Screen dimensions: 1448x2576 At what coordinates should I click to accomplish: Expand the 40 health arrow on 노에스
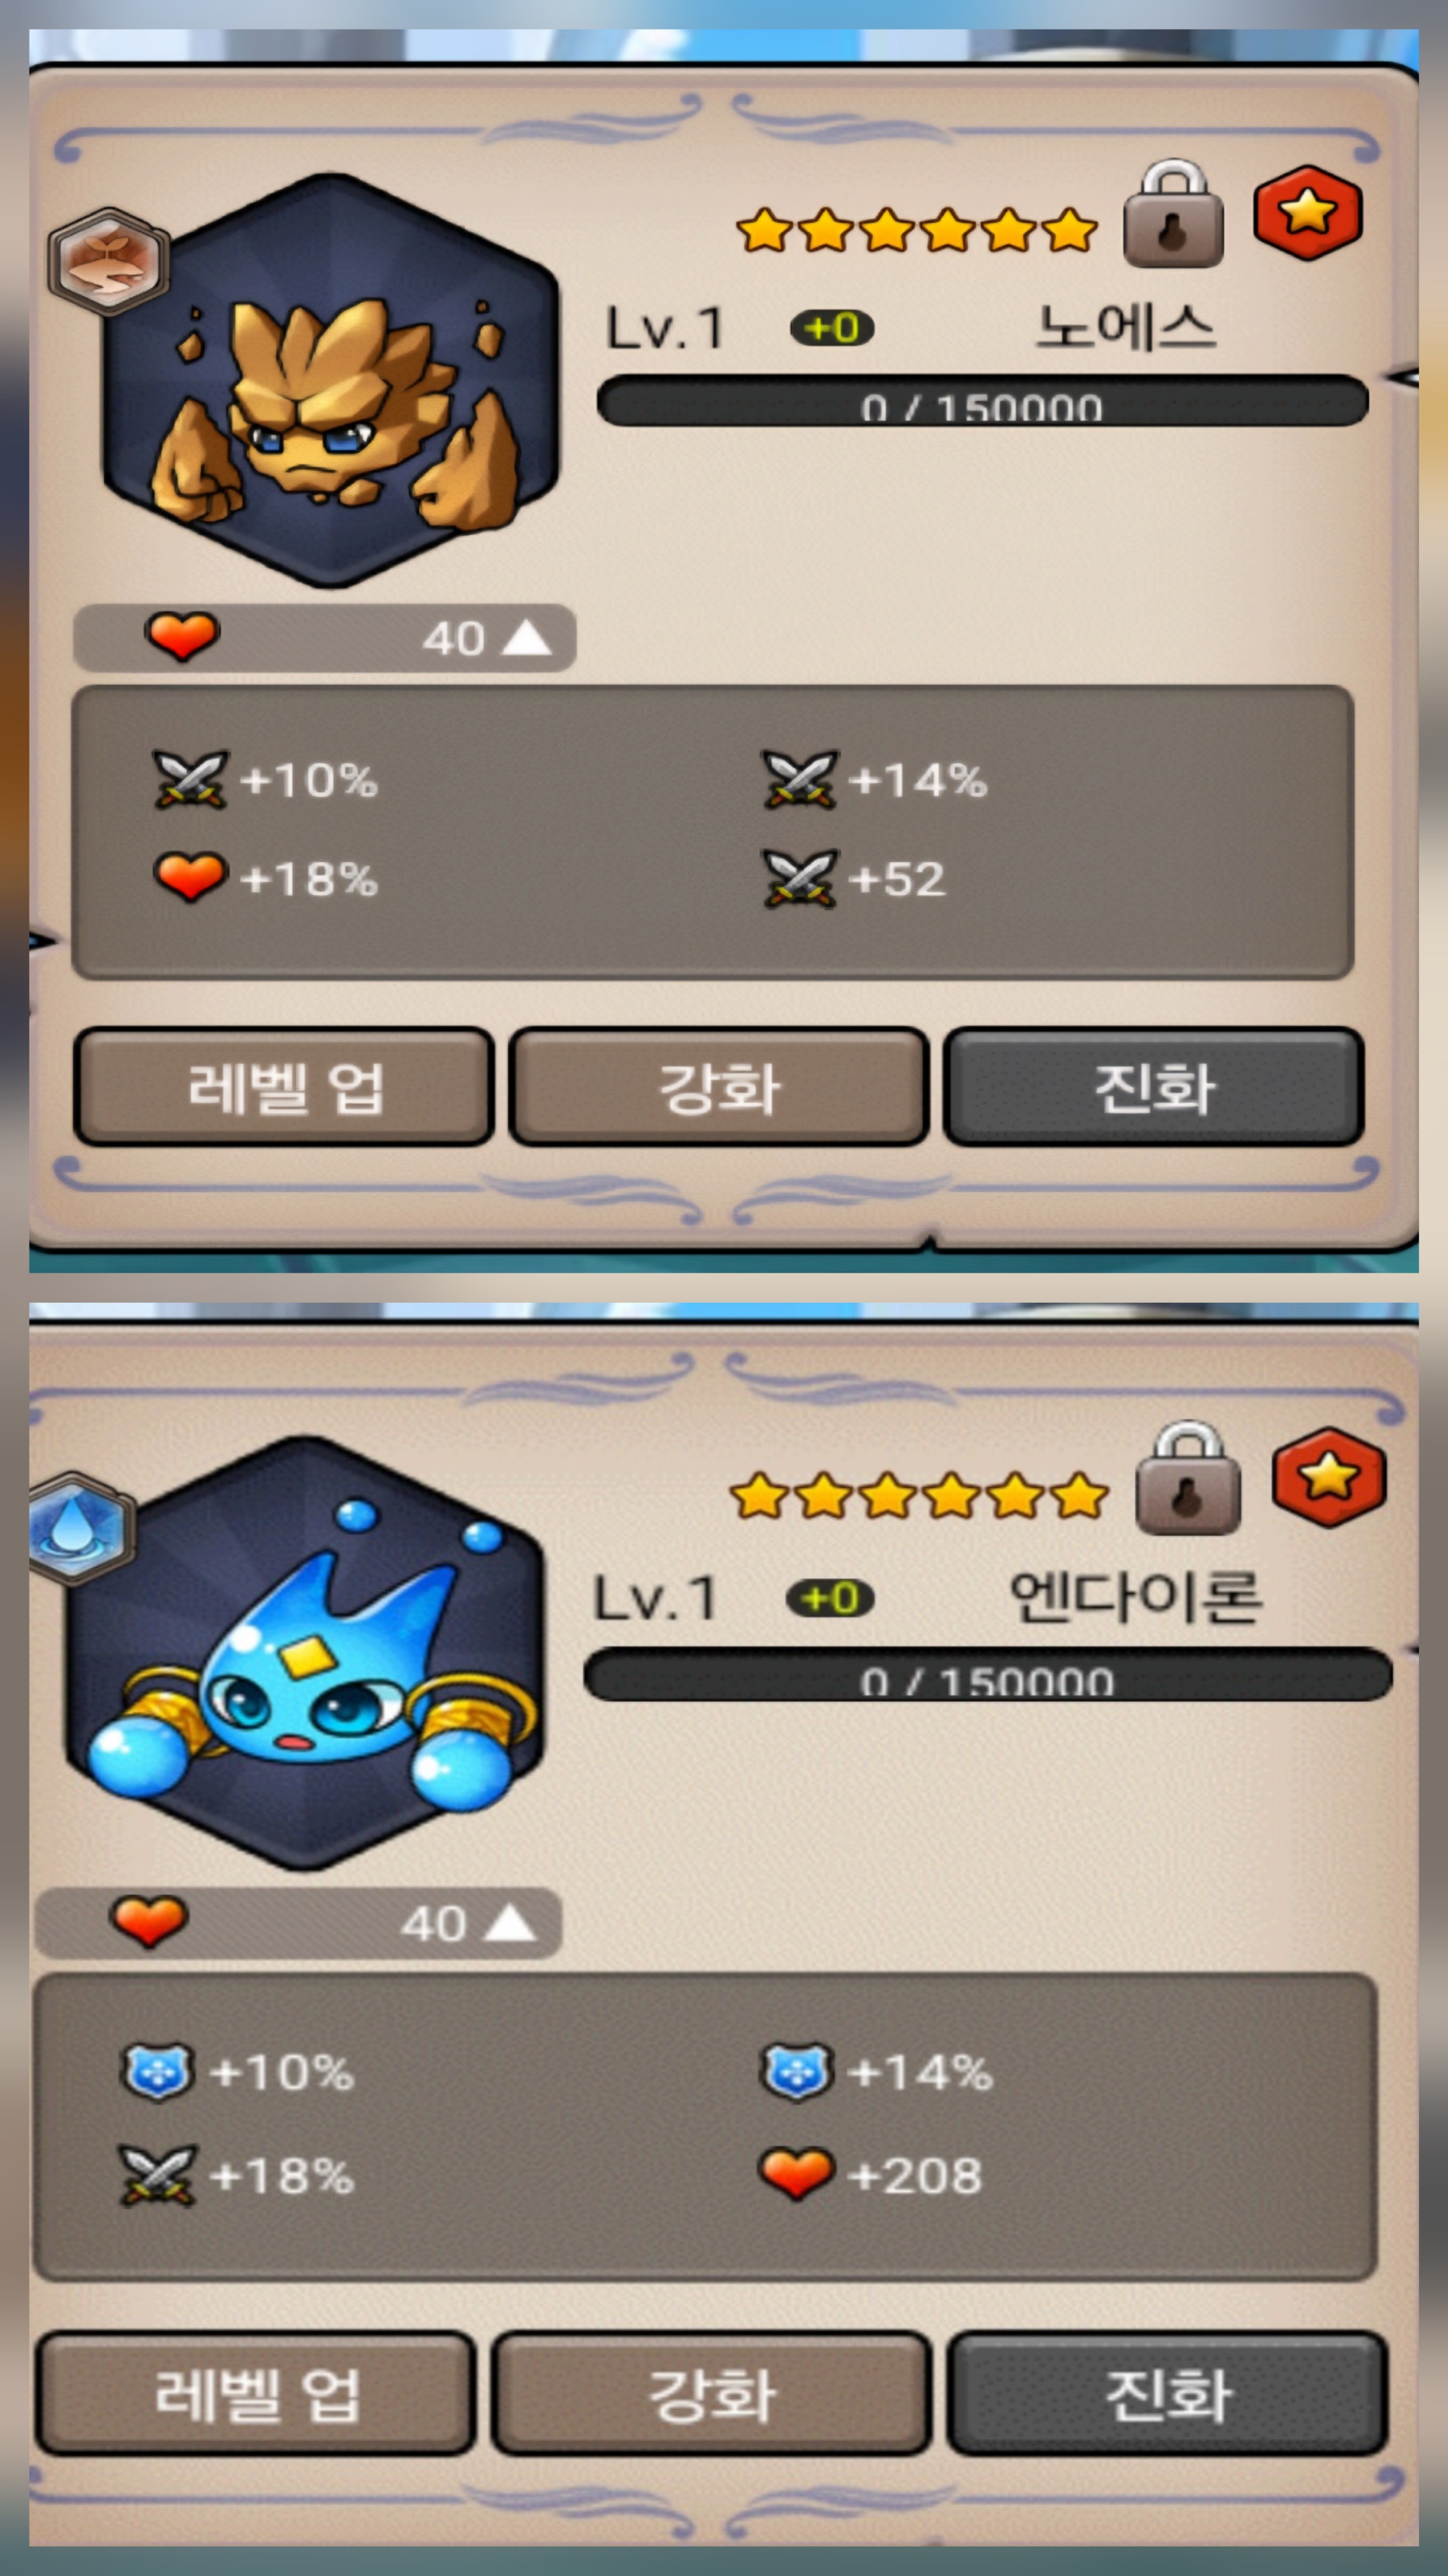coord(527,638)
